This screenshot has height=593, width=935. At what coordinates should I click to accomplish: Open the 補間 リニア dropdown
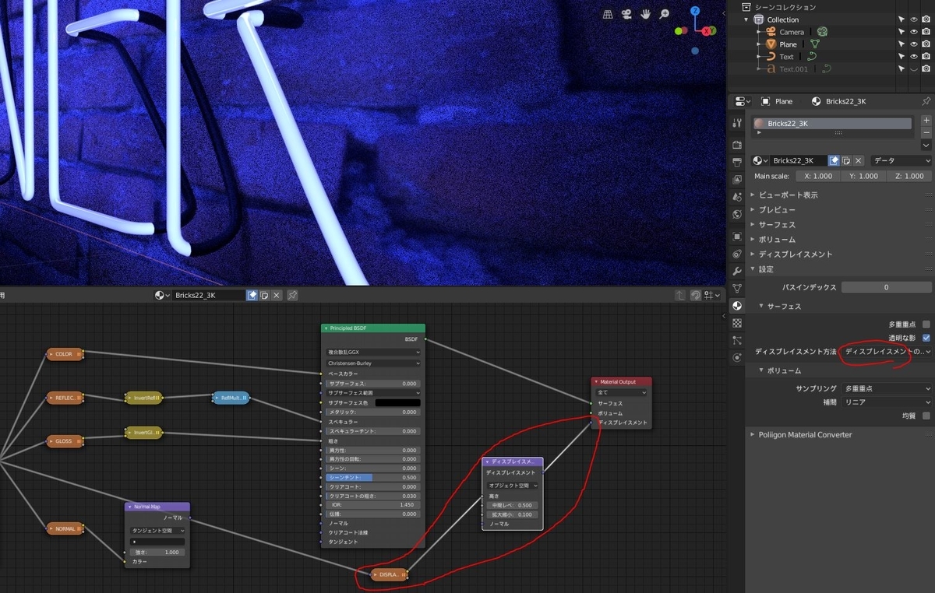(887, 402)
